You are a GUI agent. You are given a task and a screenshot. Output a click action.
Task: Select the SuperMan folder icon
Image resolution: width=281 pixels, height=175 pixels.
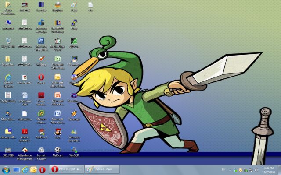point(8,61)
